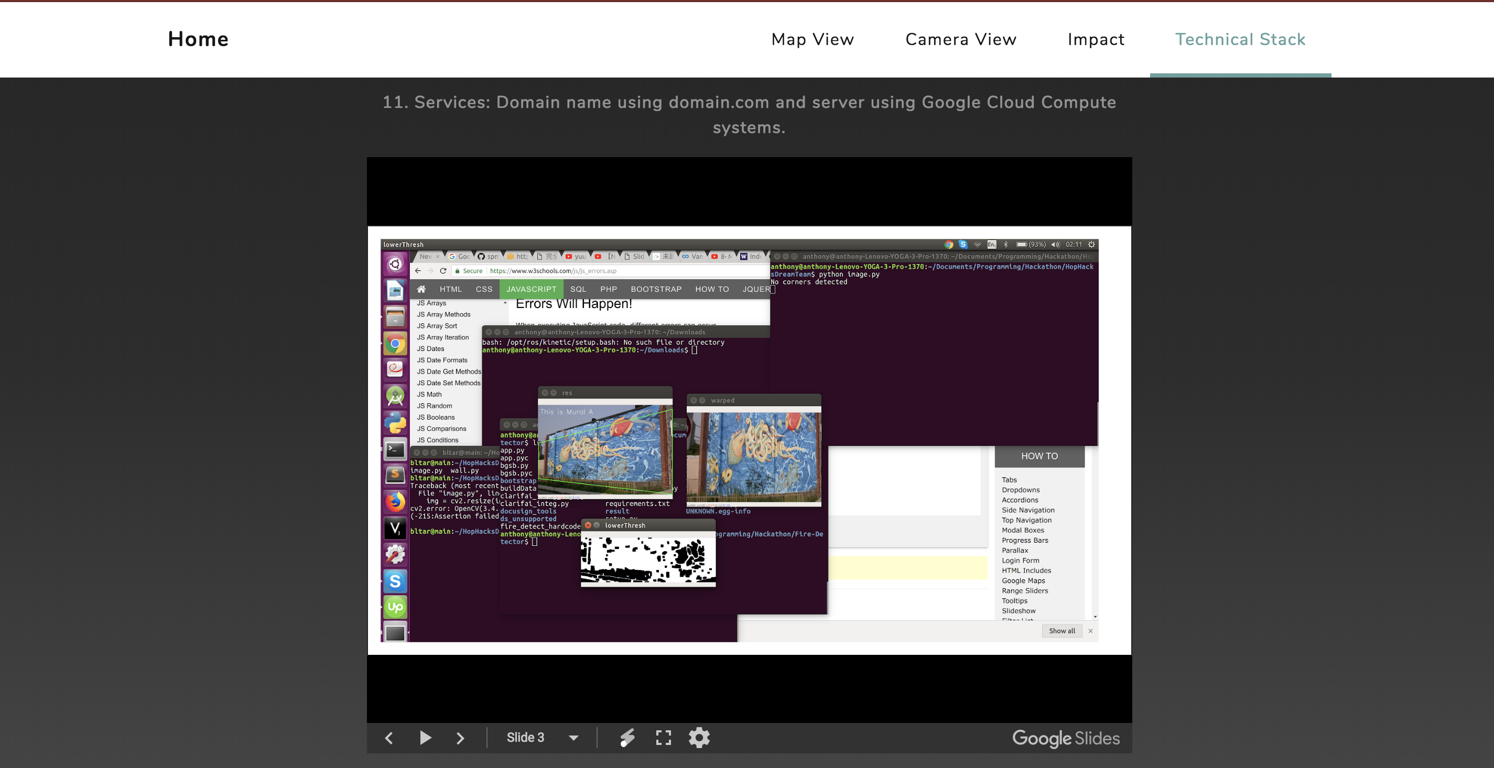
Task: Click the JS Array Methods sidebar entry
Action: click(x=443, y=315)
